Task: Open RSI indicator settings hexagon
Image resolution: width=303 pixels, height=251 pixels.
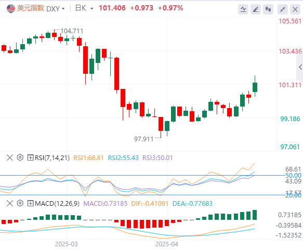Action: click(x=20, y=157)
